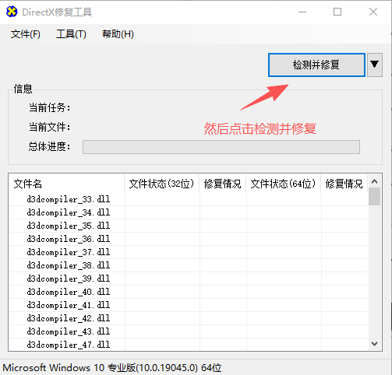Select the d3dcompiler_37.dll row
Screen dimensions: 392x375
[189, 252]
